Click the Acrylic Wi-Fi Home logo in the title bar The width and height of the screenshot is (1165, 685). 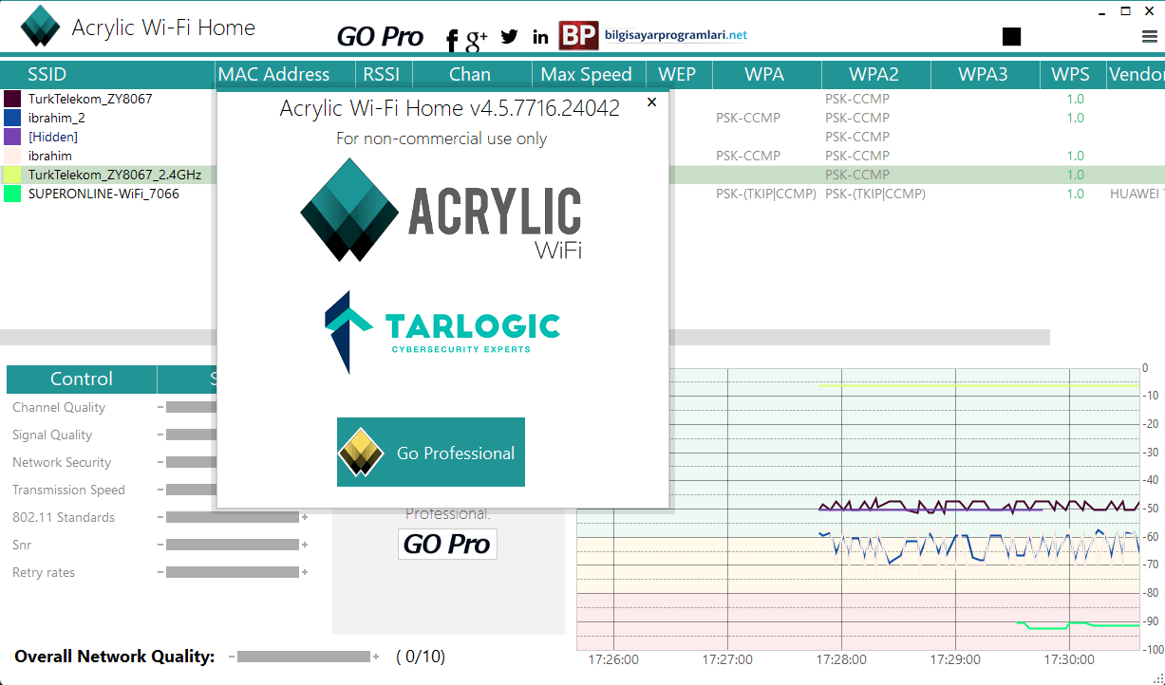tap(40, 27)
